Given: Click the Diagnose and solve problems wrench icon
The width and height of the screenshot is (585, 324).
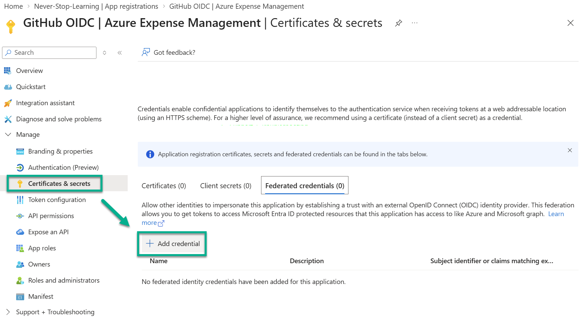Looking at the screenshot, I should tap(8, 119).
